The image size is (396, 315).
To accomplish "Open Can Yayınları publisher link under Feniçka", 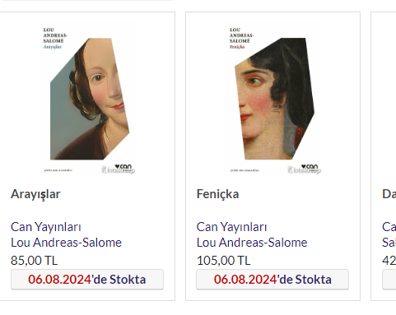I will [x=231, y=227].
